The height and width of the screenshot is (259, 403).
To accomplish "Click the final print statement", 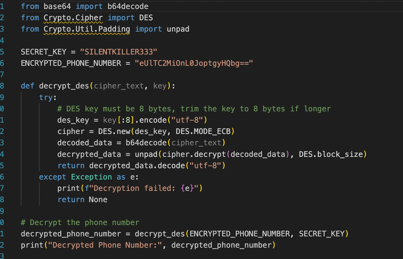I will (x=147, y=245).
